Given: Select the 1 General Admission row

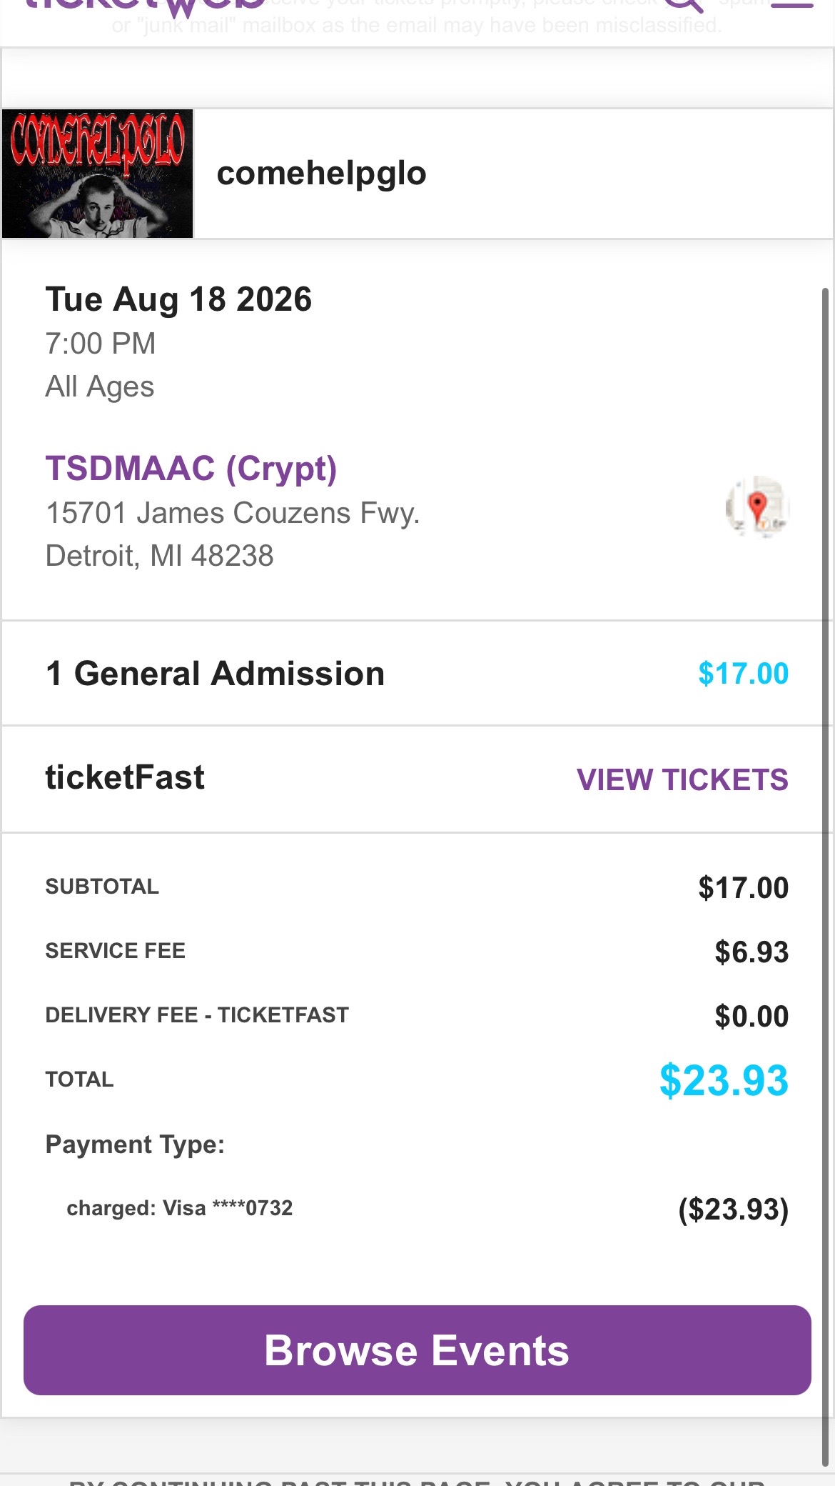Looking at the screenshot, I should click(x=417, y=674).
